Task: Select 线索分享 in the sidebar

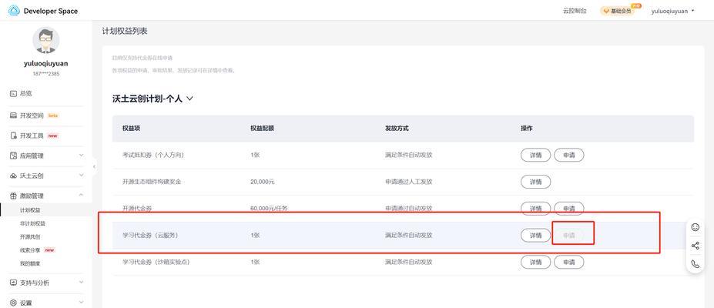Action: click(x=30, y=249)
